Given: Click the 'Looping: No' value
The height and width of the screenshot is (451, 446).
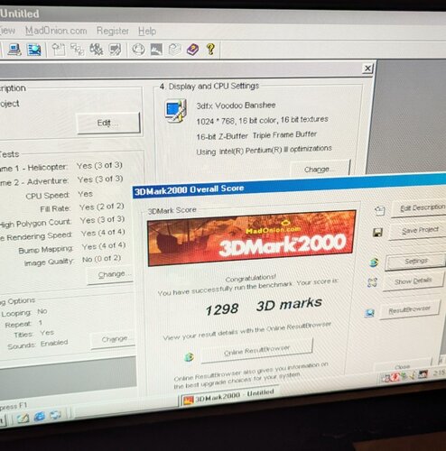Looking at the screenshot, I should coord(42,311).
